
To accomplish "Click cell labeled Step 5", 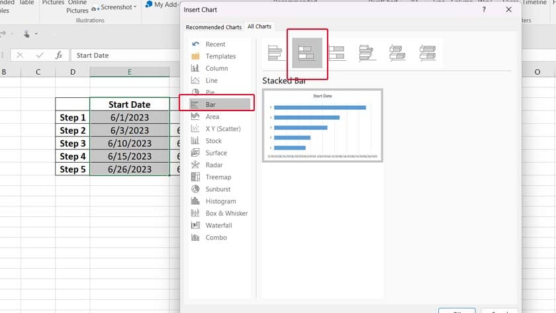I will tap(73, 169).
